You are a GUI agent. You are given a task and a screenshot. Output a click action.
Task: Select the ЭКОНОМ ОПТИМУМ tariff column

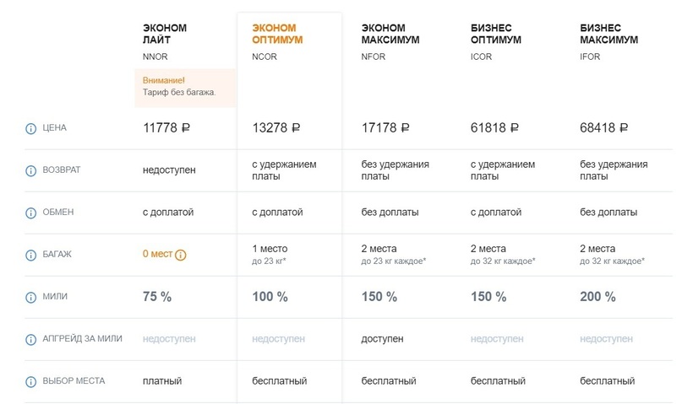pos(277,34)
